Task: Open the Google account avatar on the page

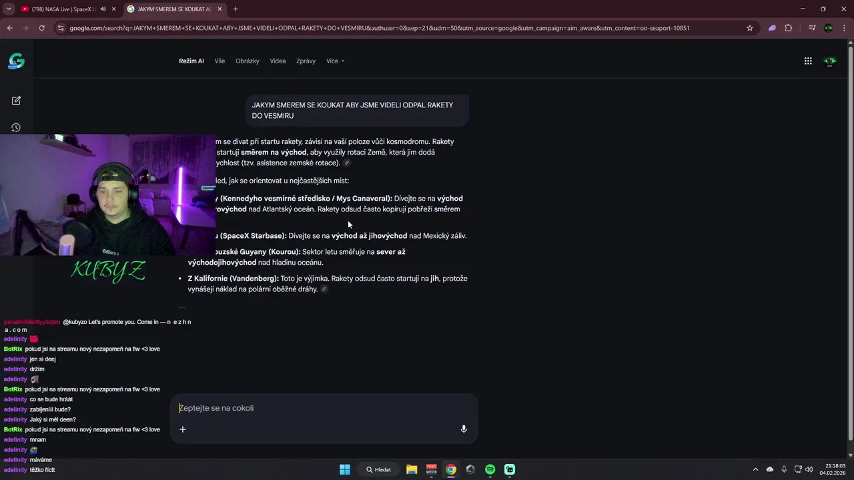Action: [830, 61]
